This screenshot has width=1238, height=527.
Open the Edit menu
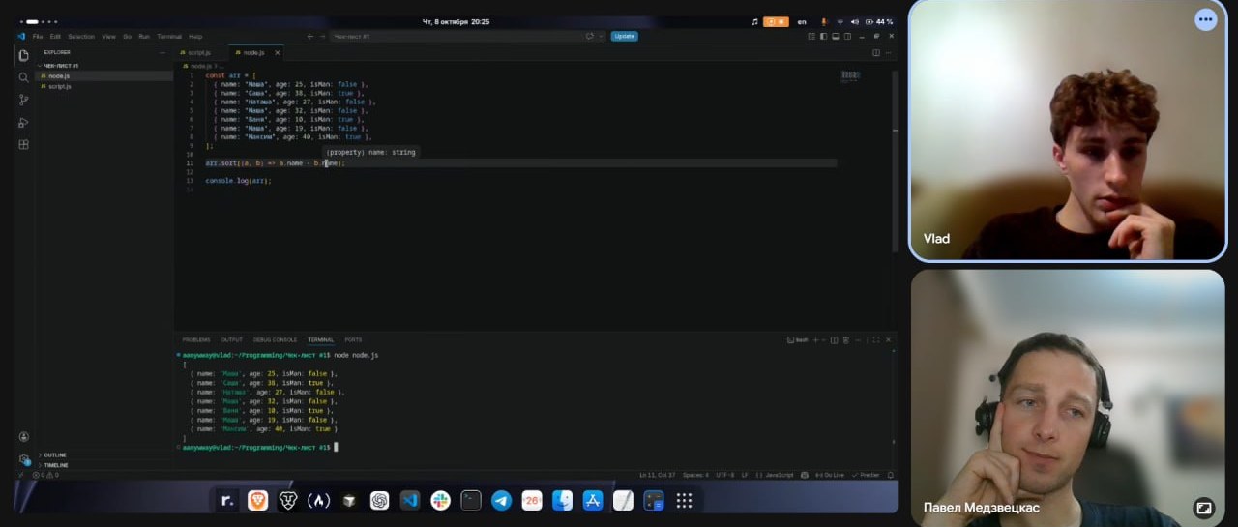point(55,36)
